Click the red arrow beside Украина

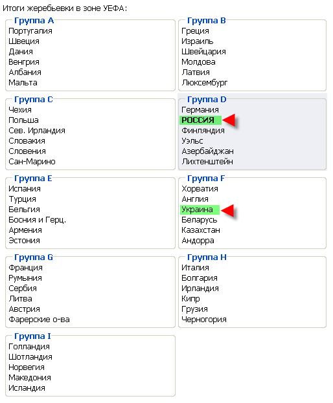(x=228, y=210)
